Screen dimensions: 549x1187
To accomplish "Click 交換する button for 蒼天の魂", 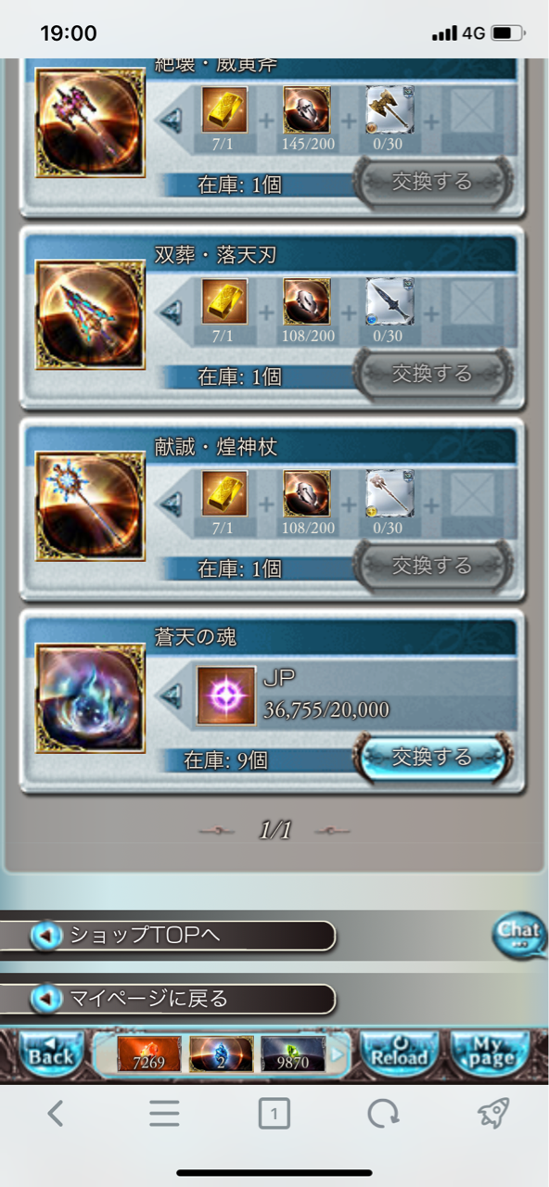I will (433, 757).
